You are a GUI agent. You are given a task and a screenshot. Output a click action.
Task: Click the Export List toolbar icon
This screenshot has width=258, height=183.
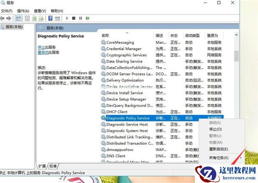[x=41, y=18]
